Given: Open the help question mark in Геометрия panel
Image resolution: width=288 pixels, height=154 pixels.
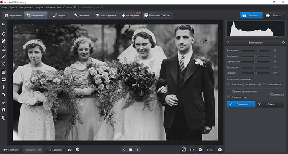Looking at the screenshot, I should click(283, 43).
